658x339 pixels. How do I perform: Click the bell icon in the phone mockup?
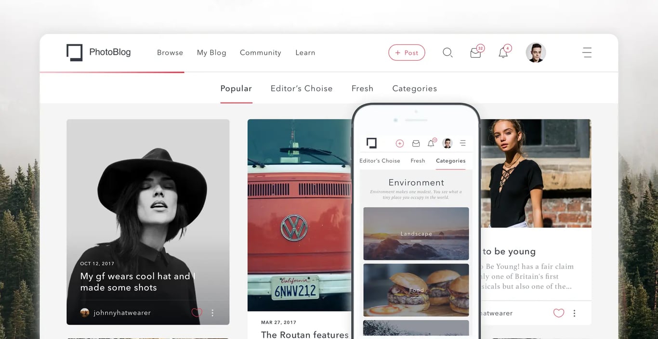[x=431, y=143]
